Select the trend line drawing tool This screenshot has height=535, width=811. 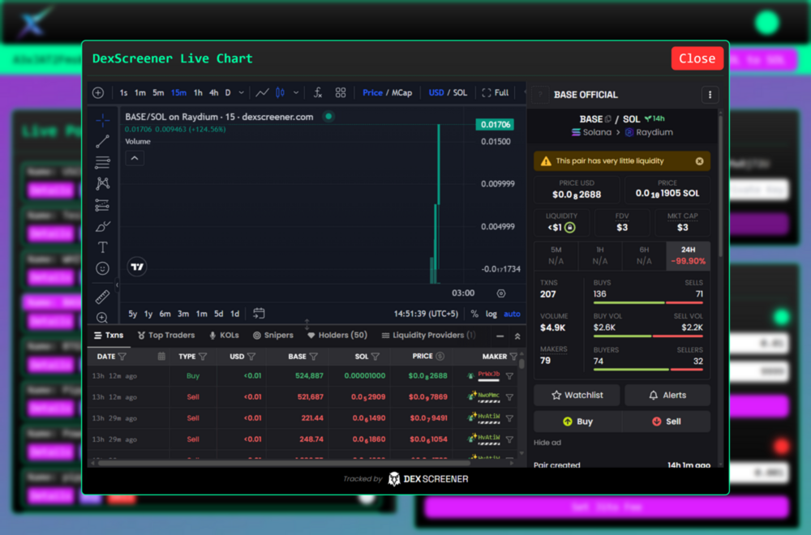pos(102,142)
